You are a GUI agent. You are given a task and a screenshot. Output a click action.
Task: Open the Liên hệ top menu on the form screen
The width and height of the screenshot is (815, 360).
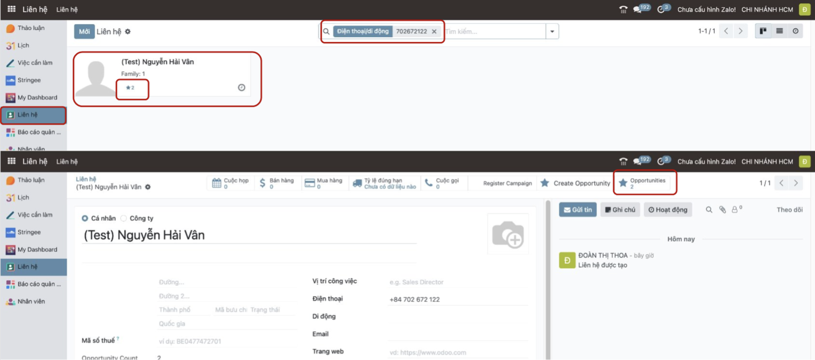click(x=67, y=162)
